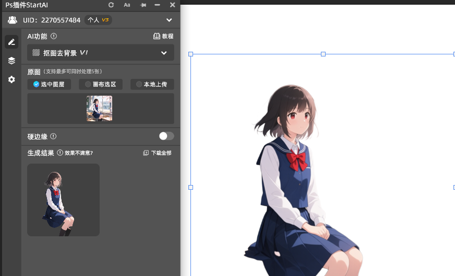This screenshot has height=276, width=455.
Task: Open the settings gear in the sidebar
Action: coord(11,79)
